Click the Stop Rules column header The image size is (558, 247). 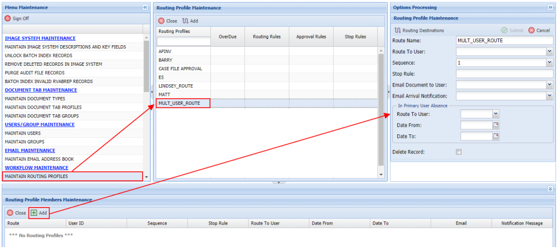point(355,37)
